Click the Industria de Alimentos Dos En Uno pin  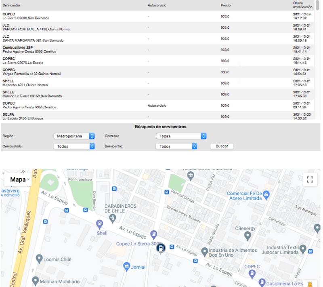205,252
